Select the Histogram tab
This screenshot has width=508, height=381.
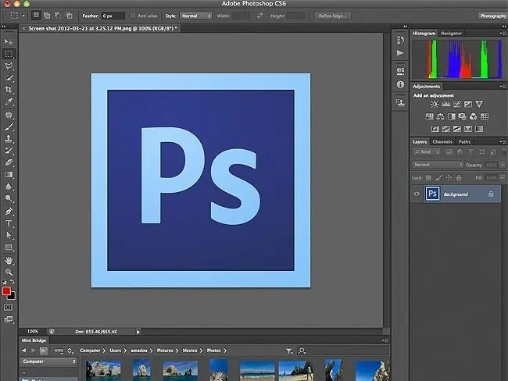[424, 34]
